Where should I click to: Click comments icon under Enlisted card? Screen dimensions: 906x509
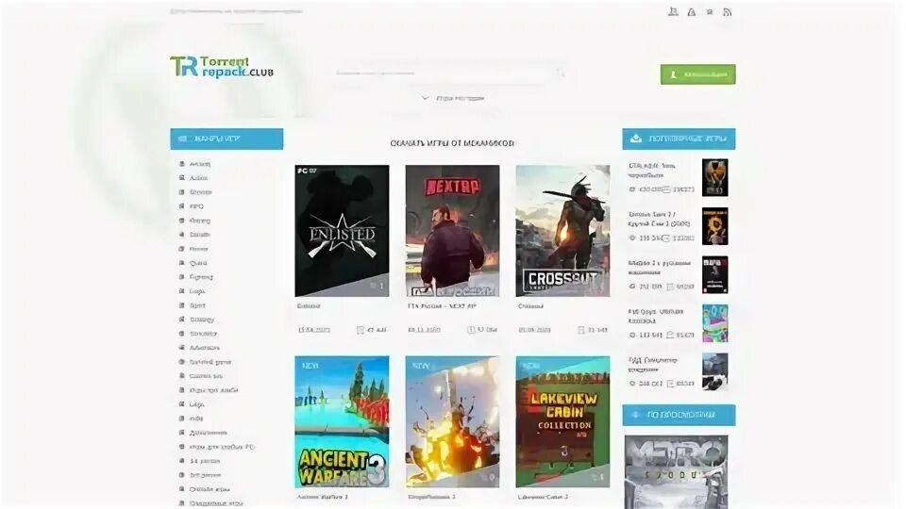point(360,330)
